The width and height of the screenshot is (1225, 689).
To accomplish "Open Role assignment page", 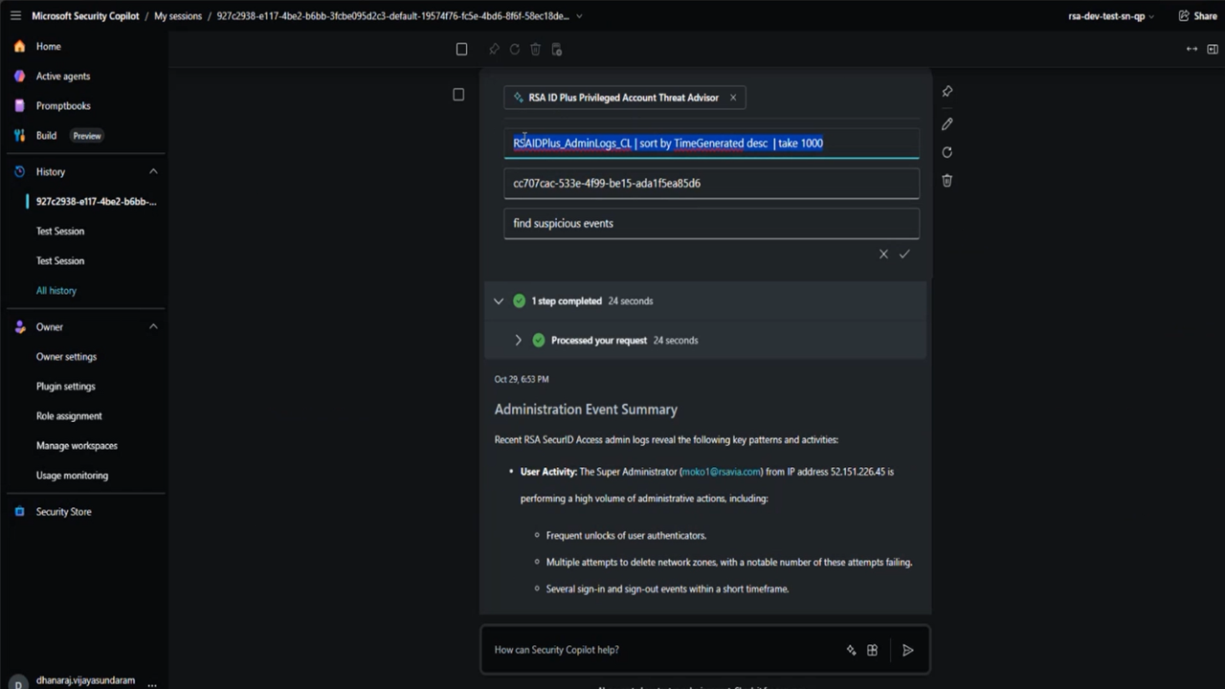I will 69,415.
